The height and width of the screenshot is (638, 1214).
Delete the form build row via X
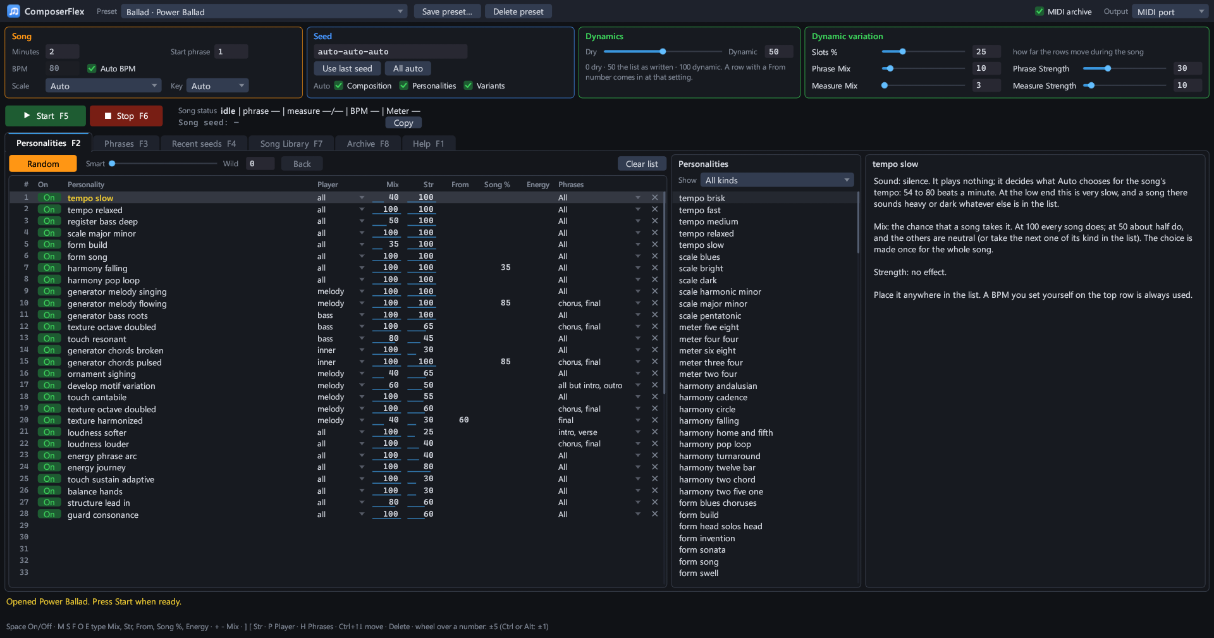(654, 244)
